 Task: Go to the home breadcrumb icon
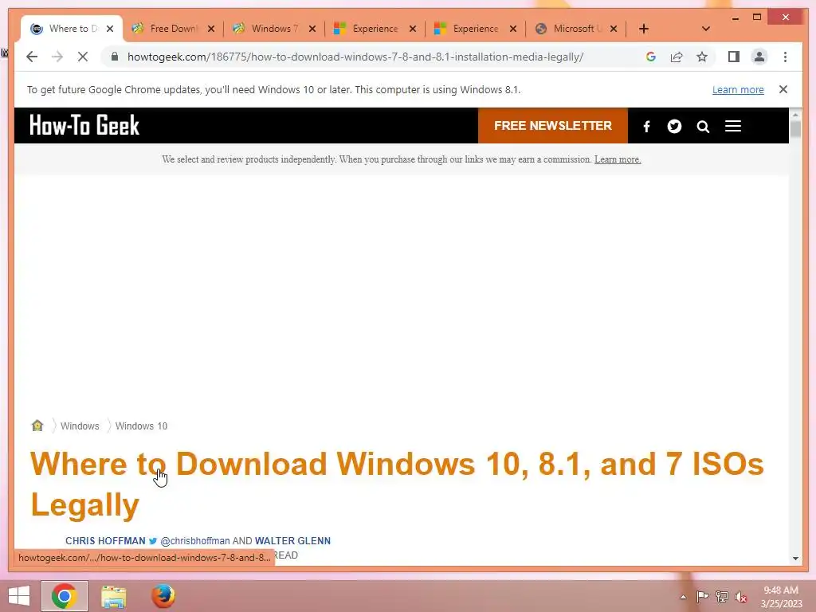(37, 426)
